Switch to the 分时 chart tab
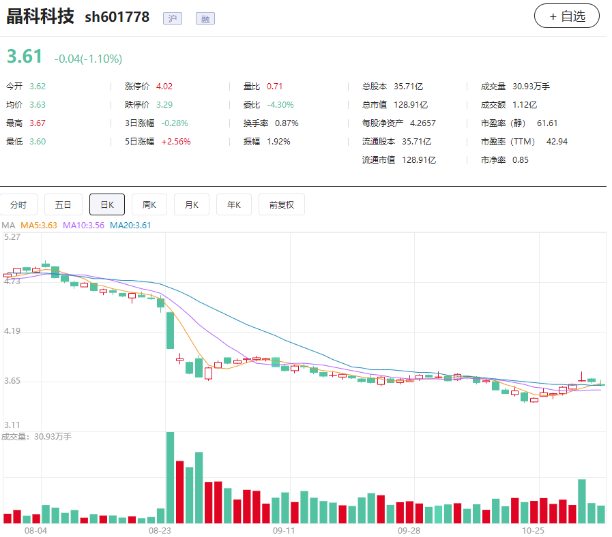This screenshot has width=612, height=537. 18,204
